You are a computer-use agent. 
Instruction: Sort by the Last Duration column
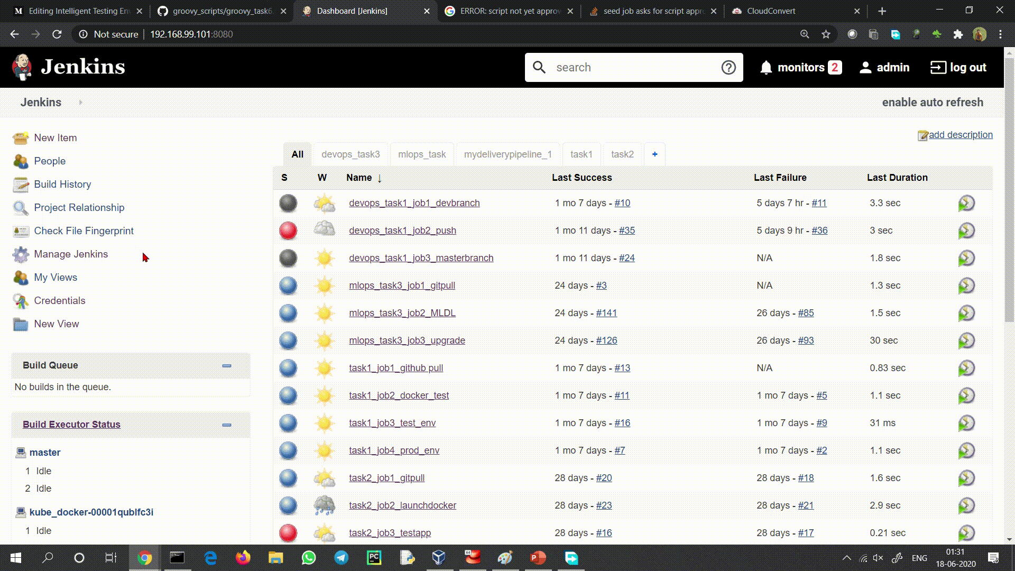[x=897, y=178]
